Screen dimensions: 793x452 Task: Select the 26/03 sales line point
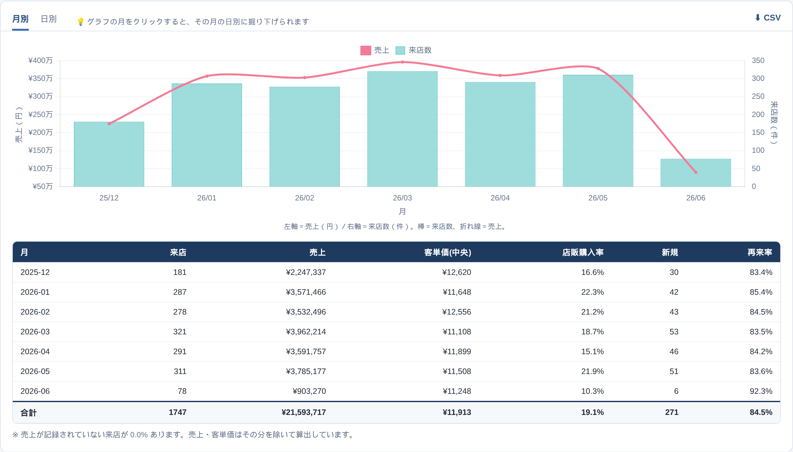[x=402, y=62]
